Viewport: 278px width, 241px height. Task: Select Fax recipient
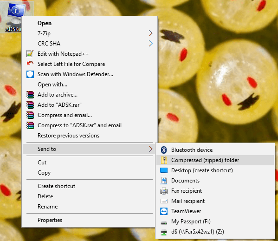point(215,191)
